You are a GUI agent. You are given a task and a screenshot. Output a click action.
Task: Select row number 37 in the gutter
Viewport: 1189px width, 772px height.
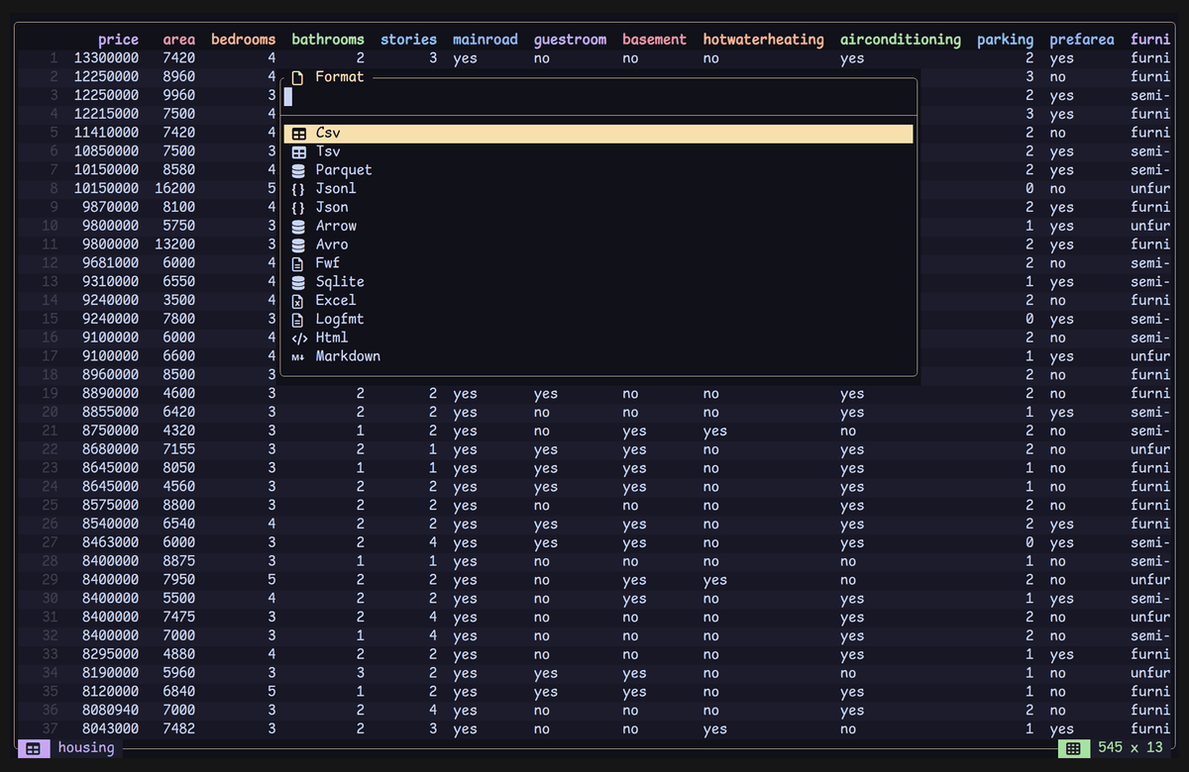click(51, 729)
